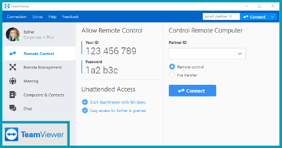
Task: Minimize the TeamViewer window
Action: point(247,6)
